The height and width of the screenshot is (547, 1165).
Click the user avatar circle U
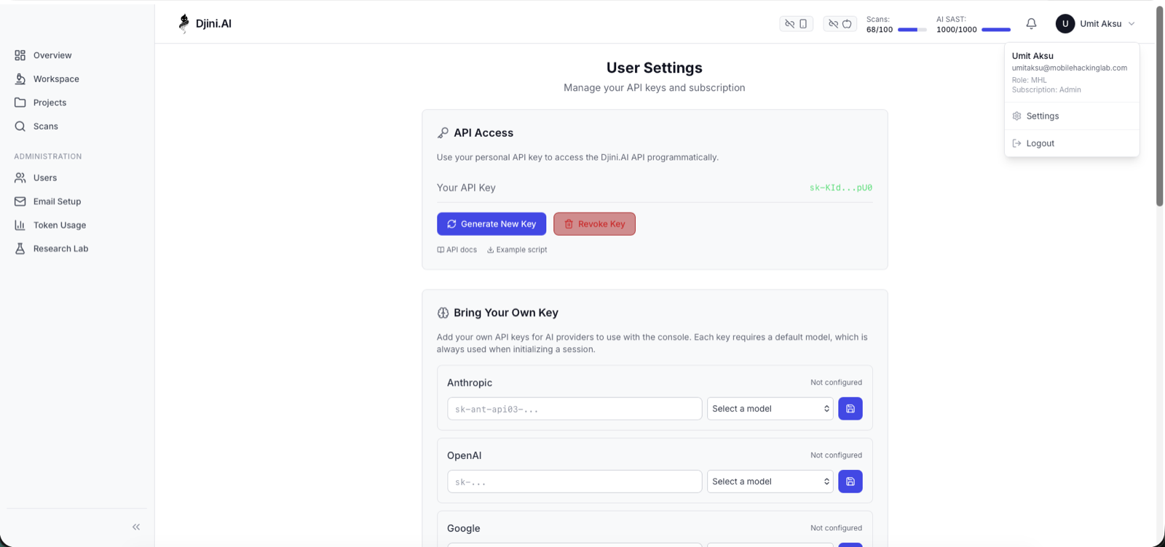(x=1065, y=24)
